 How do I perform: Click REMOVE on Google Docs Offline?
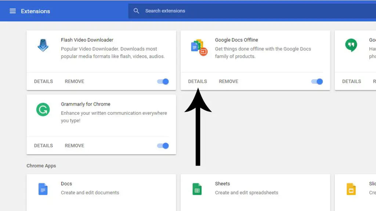[x=228, y=81]
